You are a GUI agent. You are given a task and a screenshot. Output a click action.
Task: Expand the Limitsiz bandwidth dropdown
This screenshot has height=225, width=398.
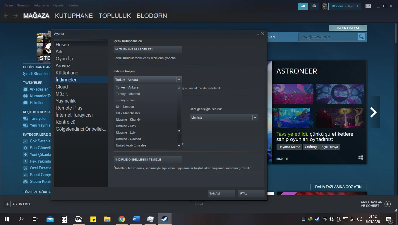(255, 117)
